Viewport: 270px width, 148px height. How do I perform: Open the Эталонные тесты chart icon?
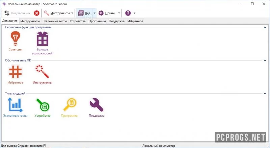pyautogui.click(x=15, y=105)
